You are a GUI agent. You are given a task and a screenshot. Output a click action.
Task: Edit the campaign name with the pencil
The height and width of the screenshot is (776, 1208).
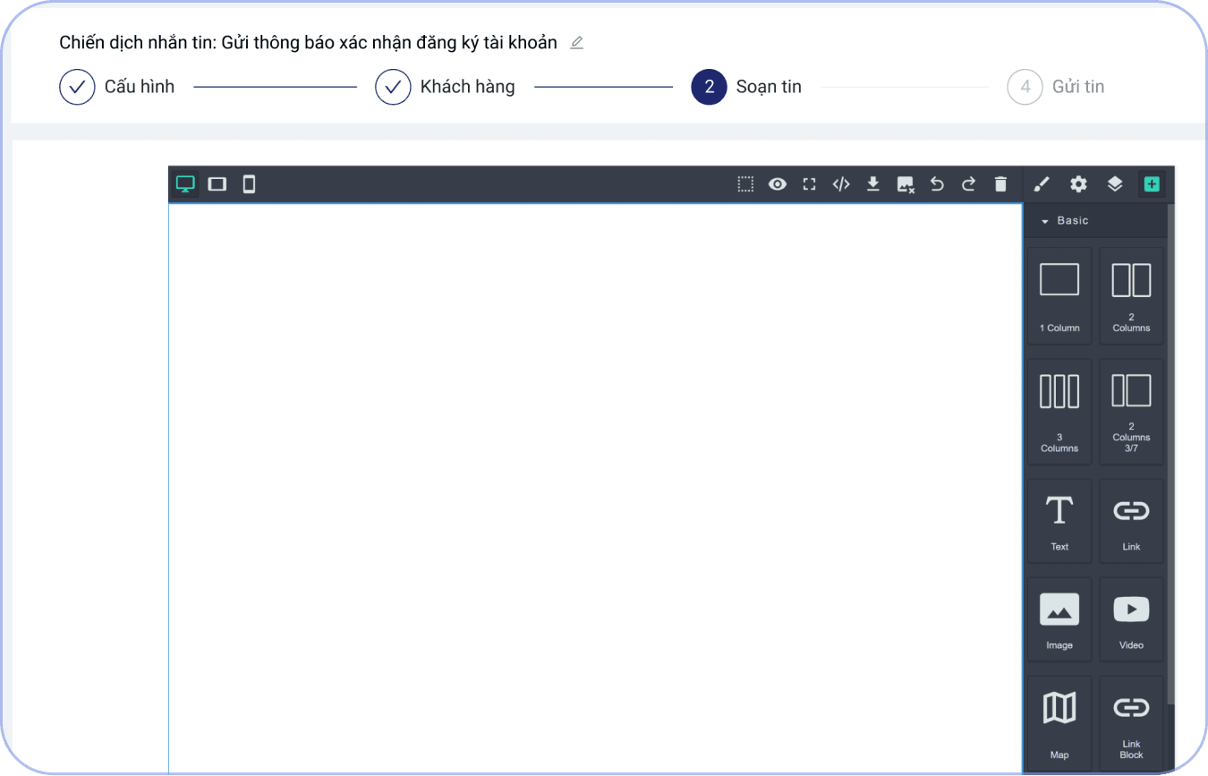[x=576, y=42]
